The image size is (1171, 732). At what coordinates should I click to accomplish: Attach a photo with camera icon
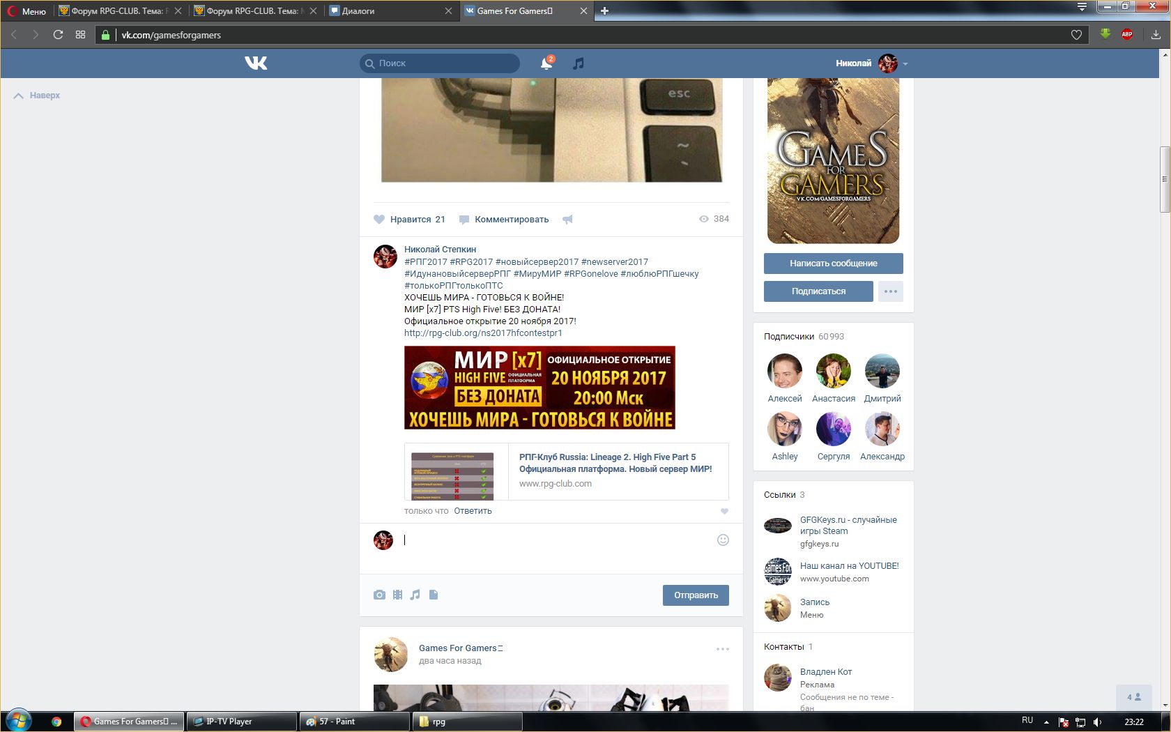tap(379, 595)
